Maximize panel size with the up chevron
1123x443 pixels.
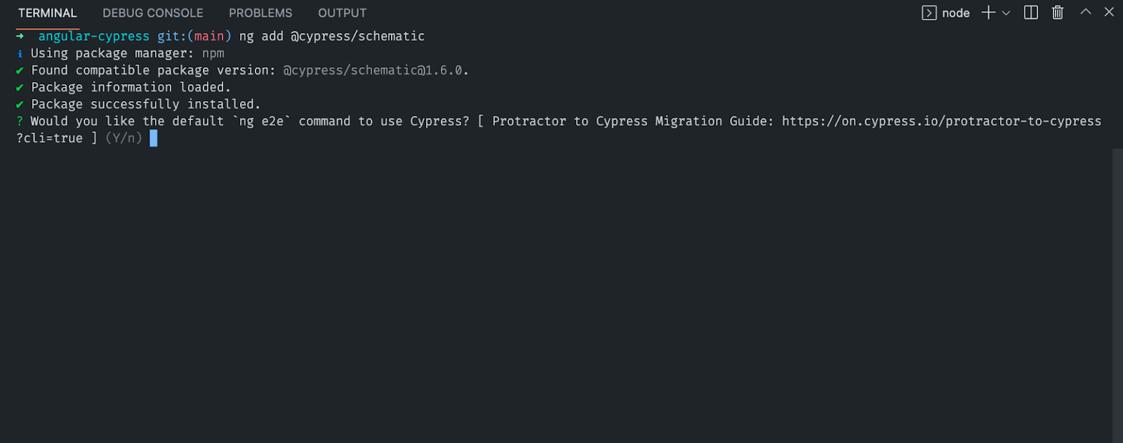(x=1085, y=12)
